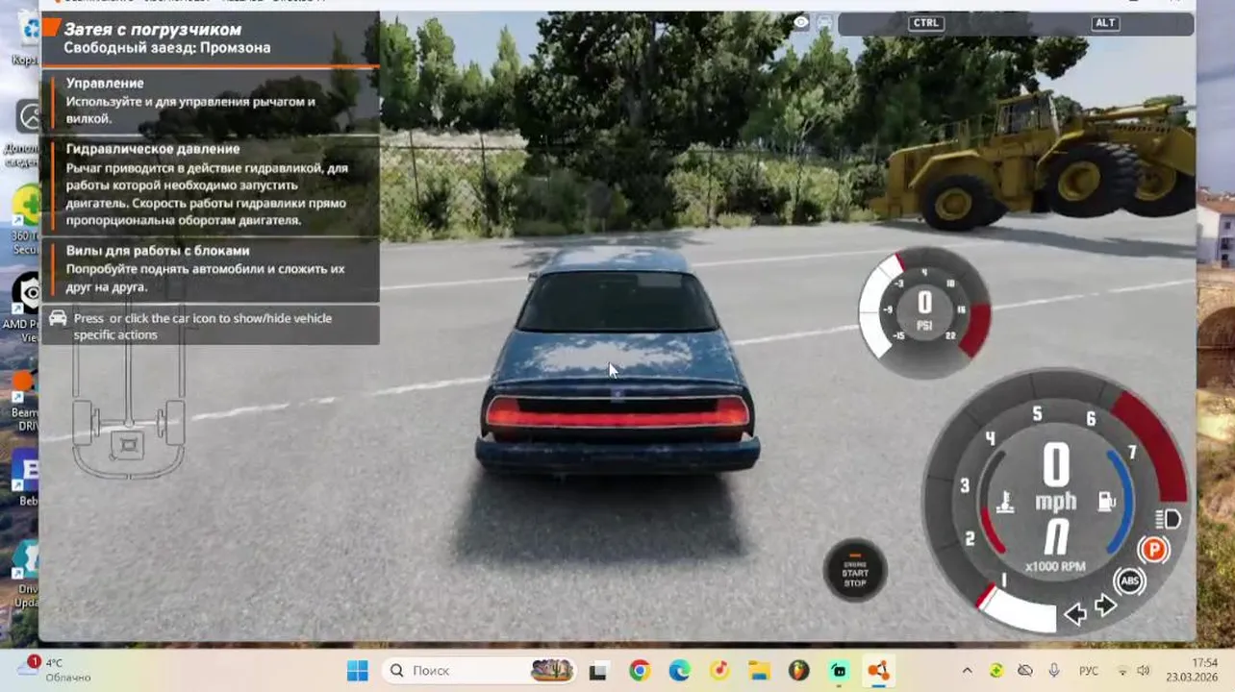
Task: Click the fuel pump icon on the tachometer
Action: tap(1107, 501)
